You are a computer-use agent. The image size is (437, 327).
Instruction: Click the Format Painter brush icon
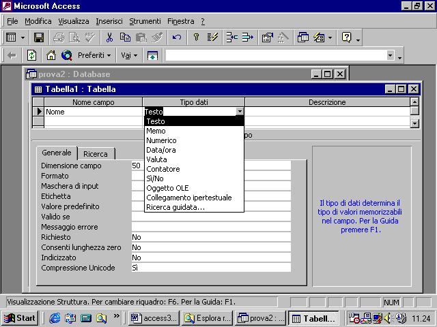point(157,37)
